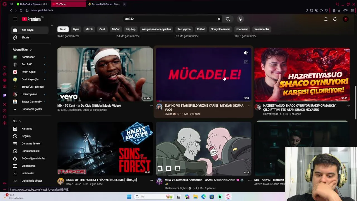Image resolution: width=357 pixels, height=201 pixels.
Task: Select the Son yüklenenler chip
Action: [x=220, y=29]
